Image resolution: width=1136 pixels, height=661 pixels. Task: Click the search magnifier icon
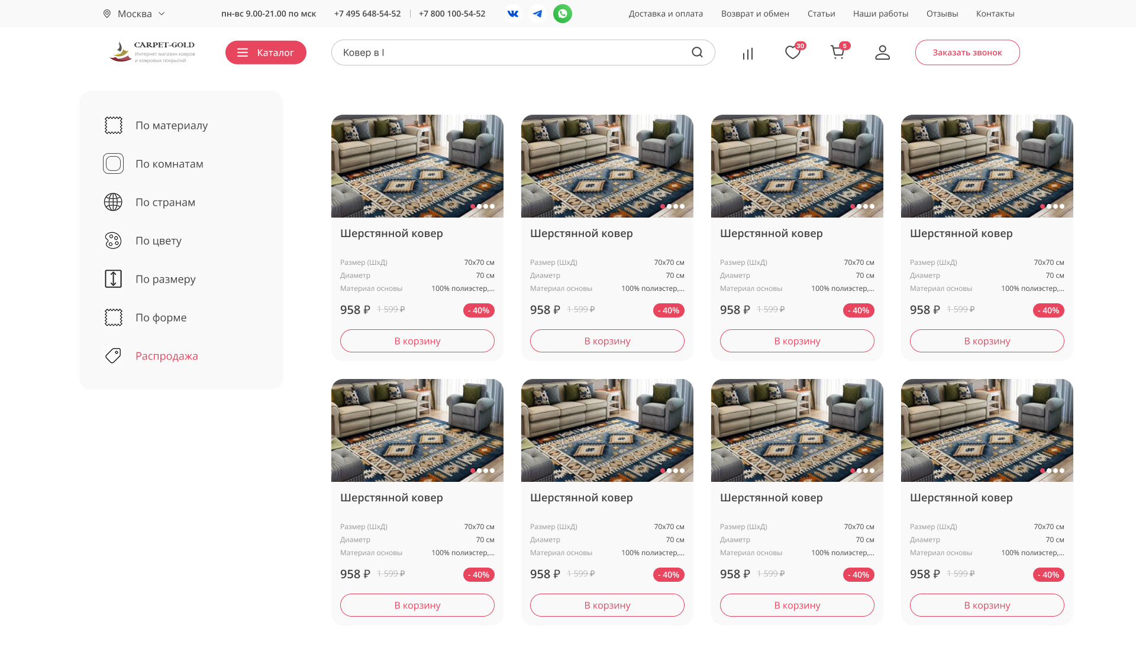pos(697,53)
